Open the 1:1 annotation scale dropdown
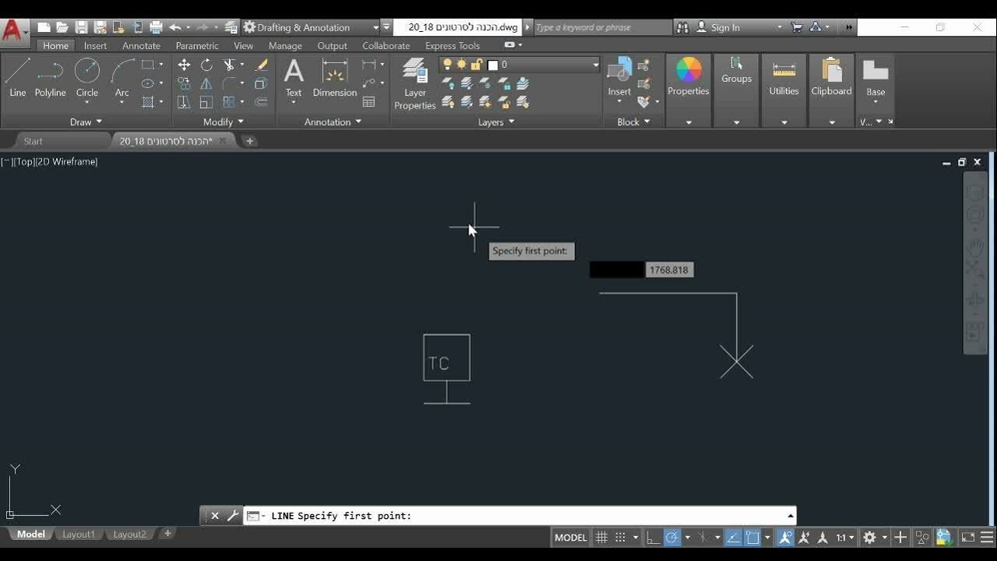The image size is (997, 561). (x=845, y=538)
